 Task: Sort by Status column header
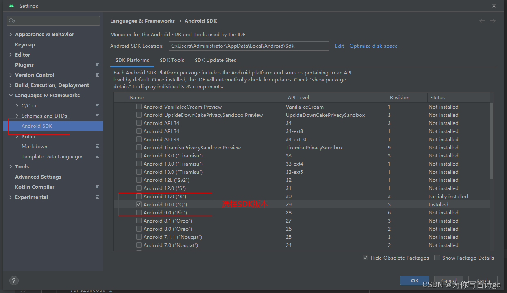pyautogui.click(x=458, y=98)
